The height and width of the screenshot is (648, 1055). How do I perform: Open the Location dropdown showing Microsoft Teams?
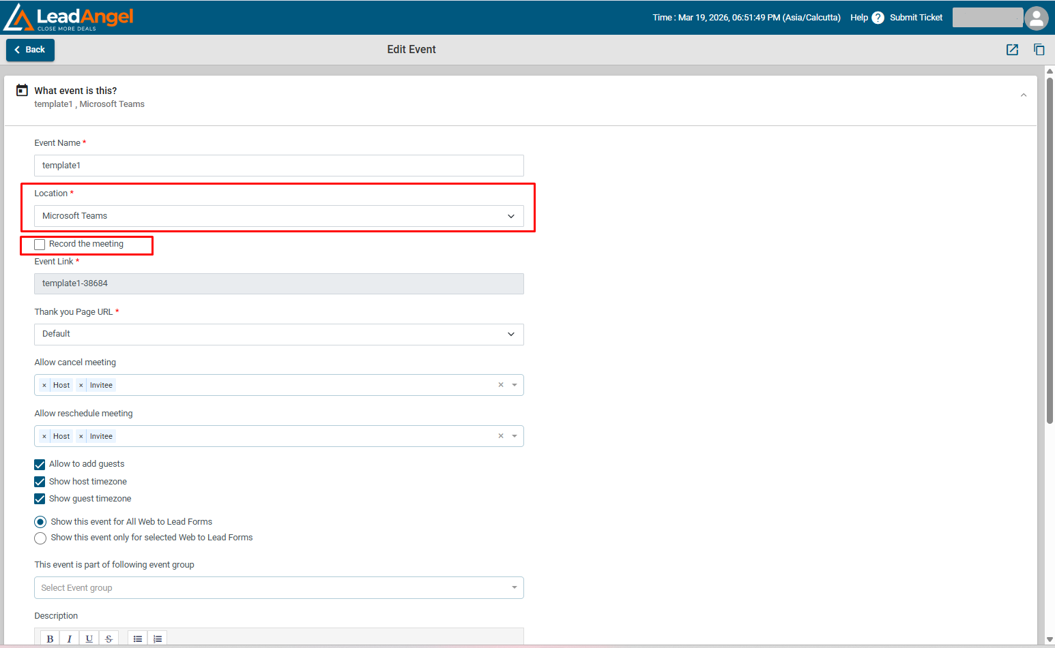coord(279,216)
